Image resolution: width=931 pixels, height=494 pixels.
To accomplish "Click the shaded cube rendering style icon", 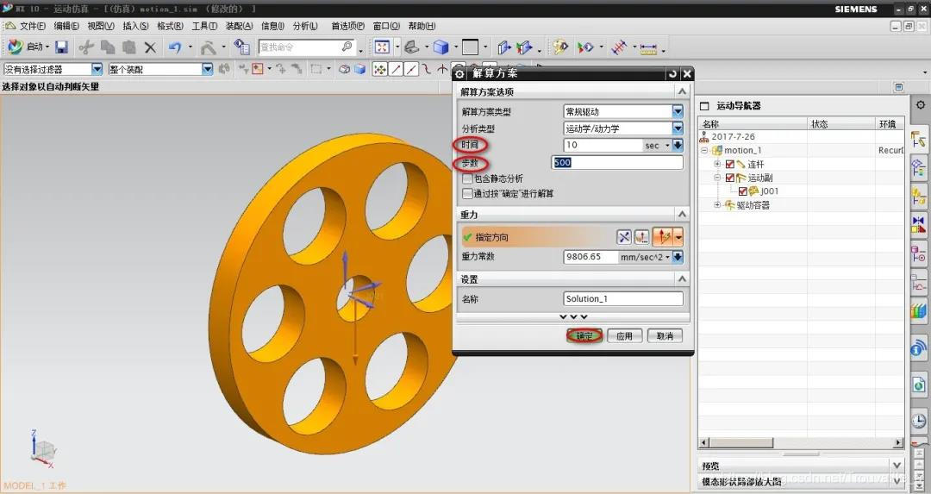I will point(441,47).
